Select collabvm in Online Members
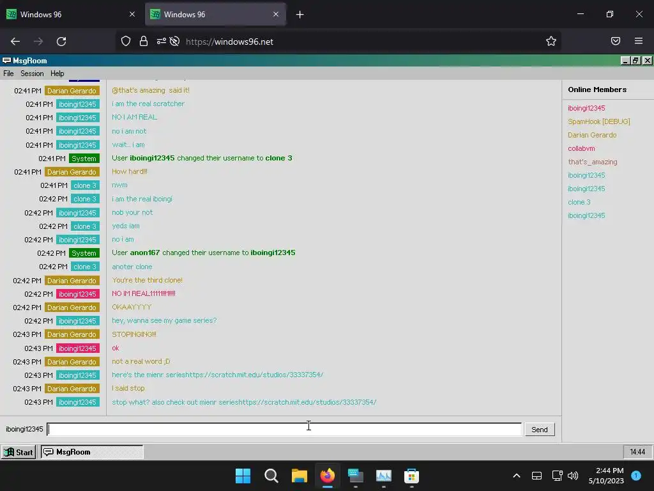This screenshot has width=654, height=491. click(x=581, y=148)
